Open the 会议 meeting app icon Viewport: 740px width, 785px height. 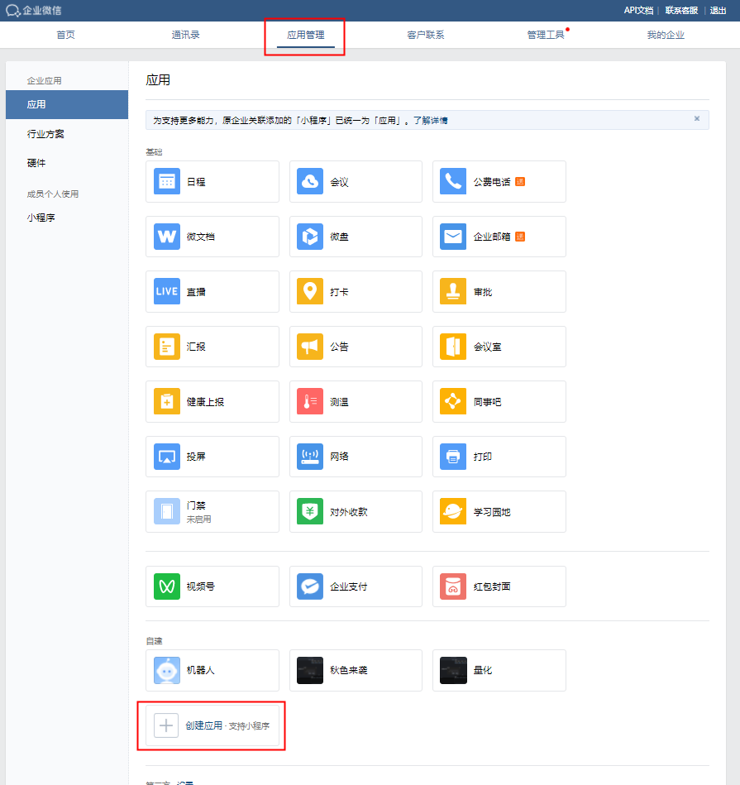click(x=310, y=181)
